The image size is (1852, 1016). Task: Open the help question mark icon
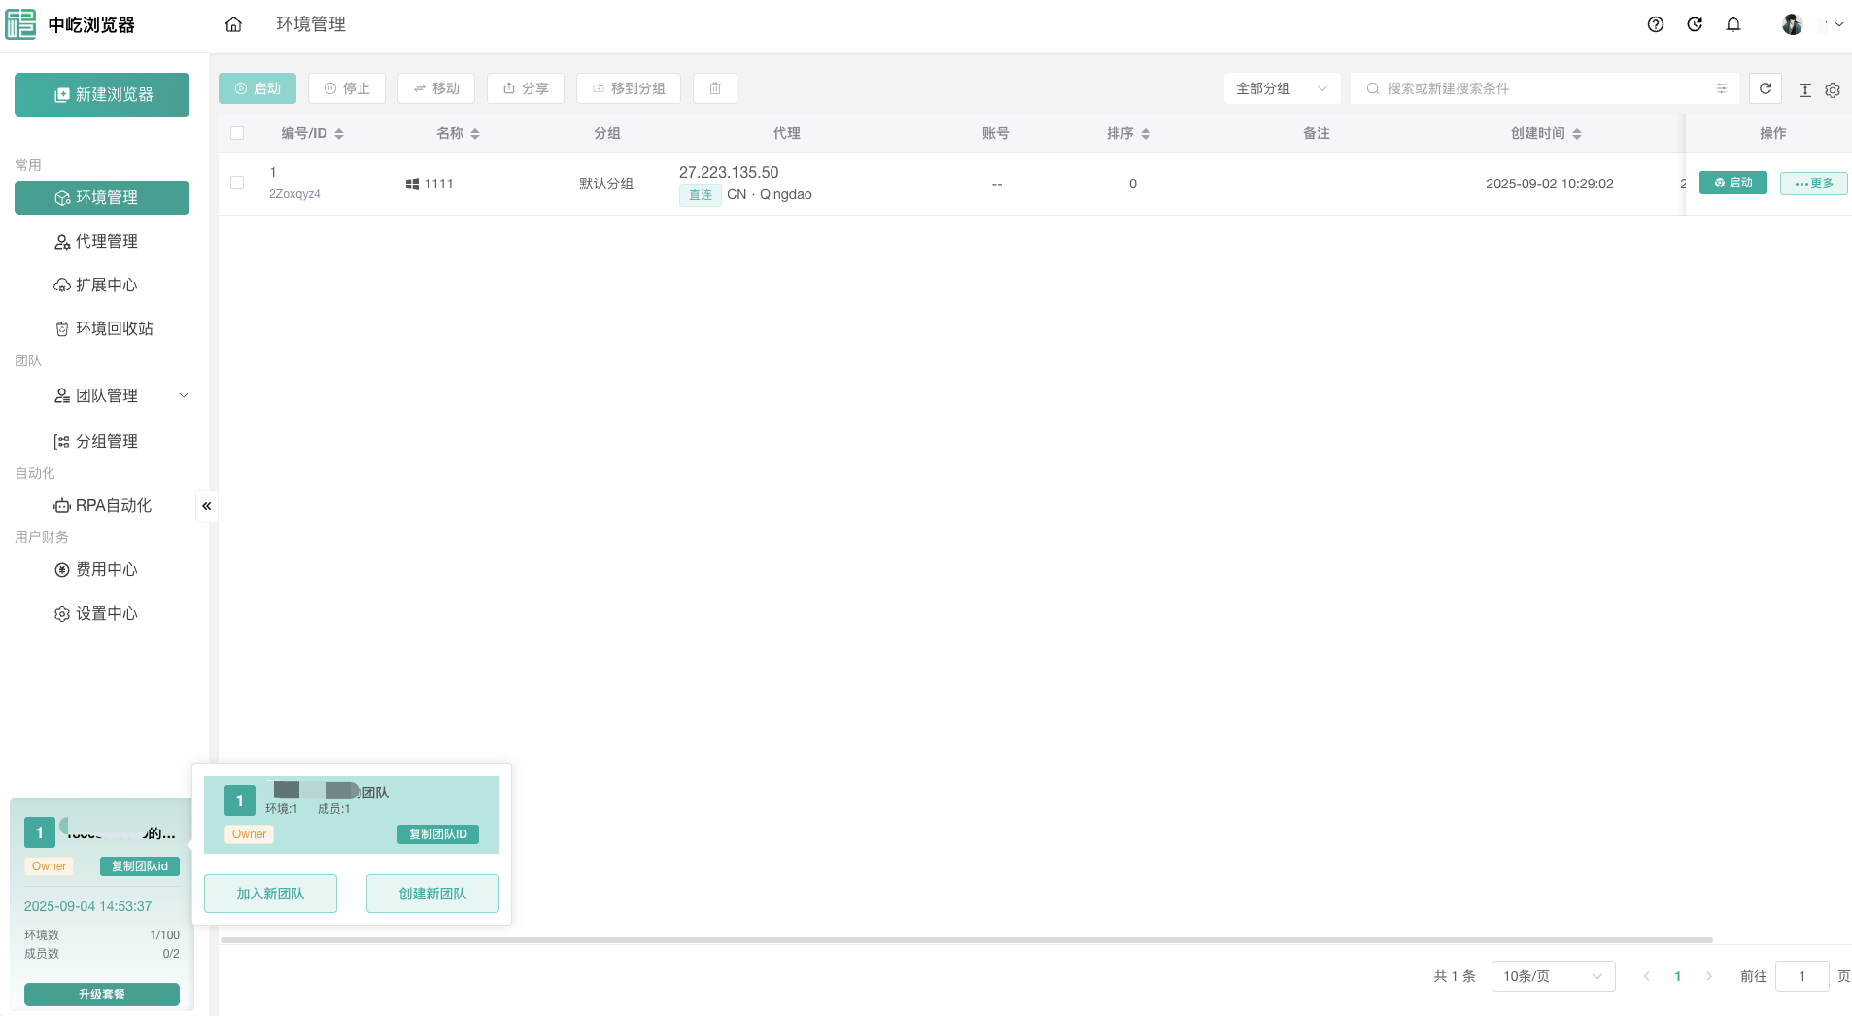pyautogui.click(x=1656, y=24)
